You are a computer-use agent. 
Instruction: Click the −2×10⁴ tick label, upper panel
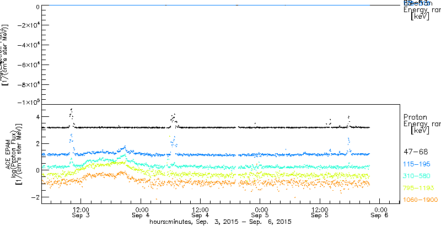tap(28, 25)
